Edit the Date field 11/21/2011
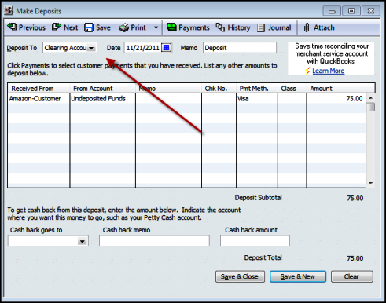 (143, 48)
